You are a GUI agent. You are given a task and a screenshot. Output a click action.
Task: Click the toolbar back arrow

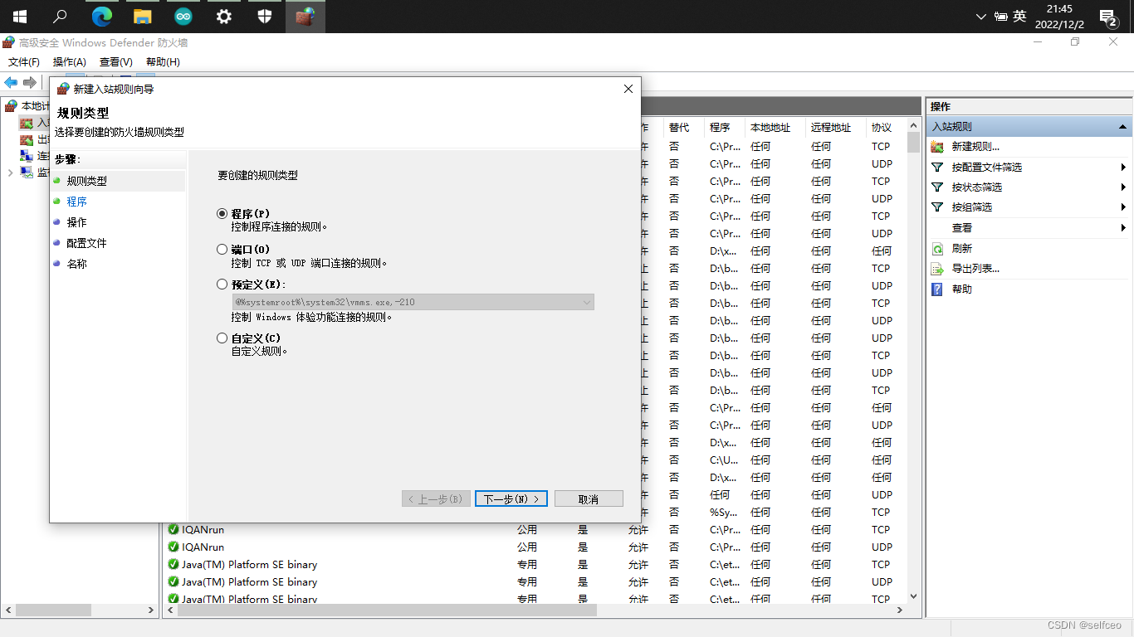11,82
